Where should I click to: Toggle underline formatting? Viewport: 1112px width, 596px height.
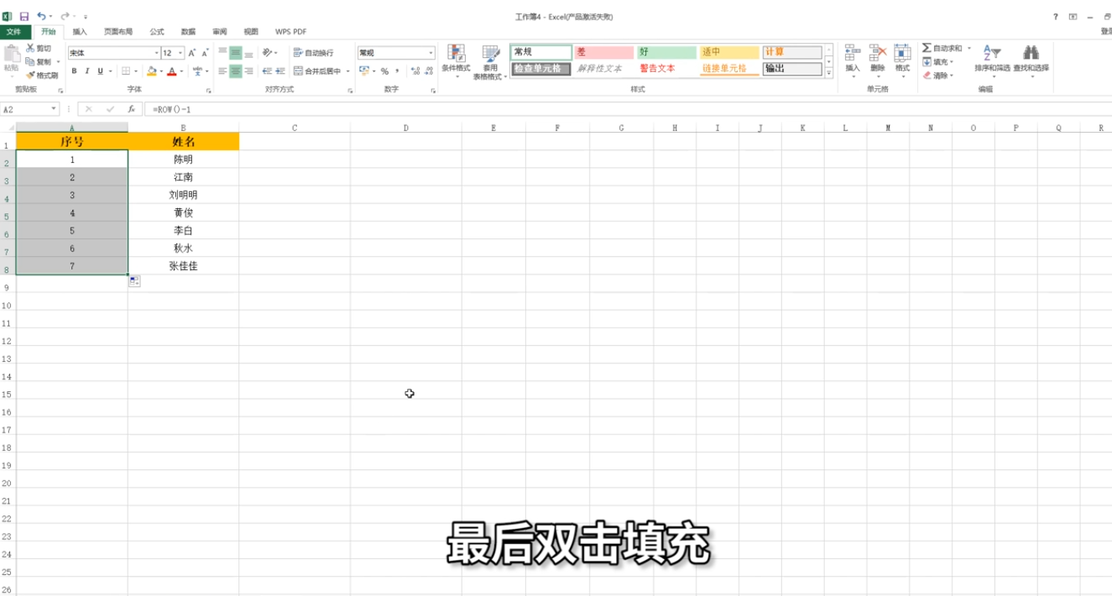pyautogui.click(x=99, y=71)
